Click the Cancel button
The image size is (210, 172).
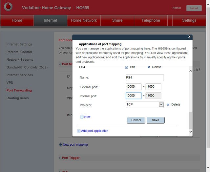tap(136, 120)
